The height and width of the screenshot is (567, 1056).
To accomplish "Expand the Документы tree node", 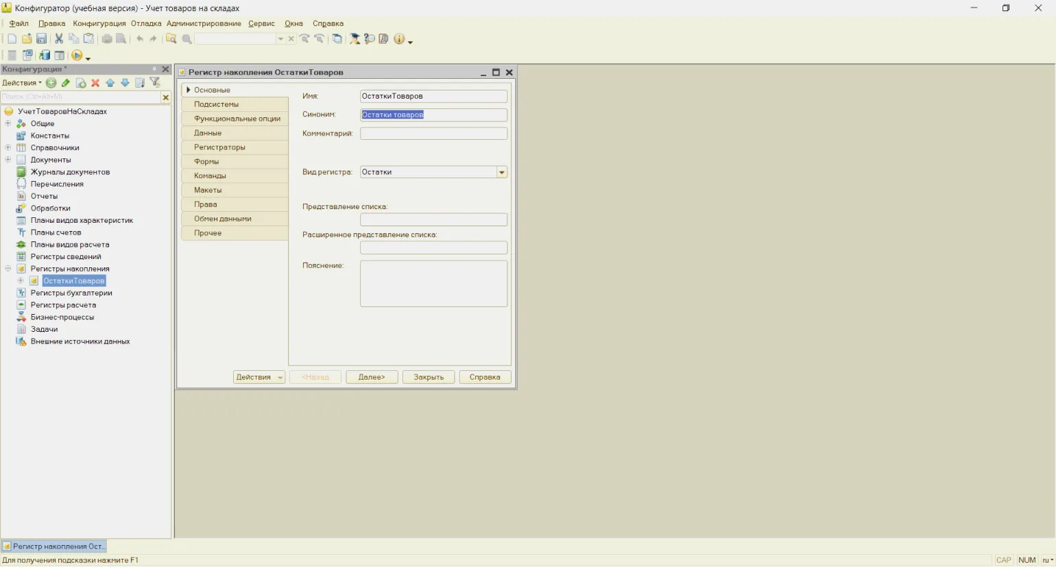I will pyautogui.click(x=8, y=160).
